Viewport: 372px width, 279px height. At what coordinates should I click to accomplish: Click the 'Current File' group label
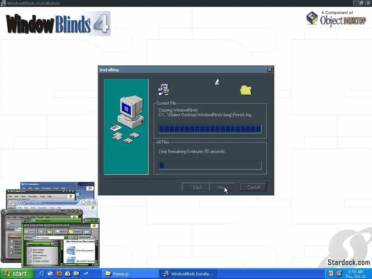tap(166, 103)
